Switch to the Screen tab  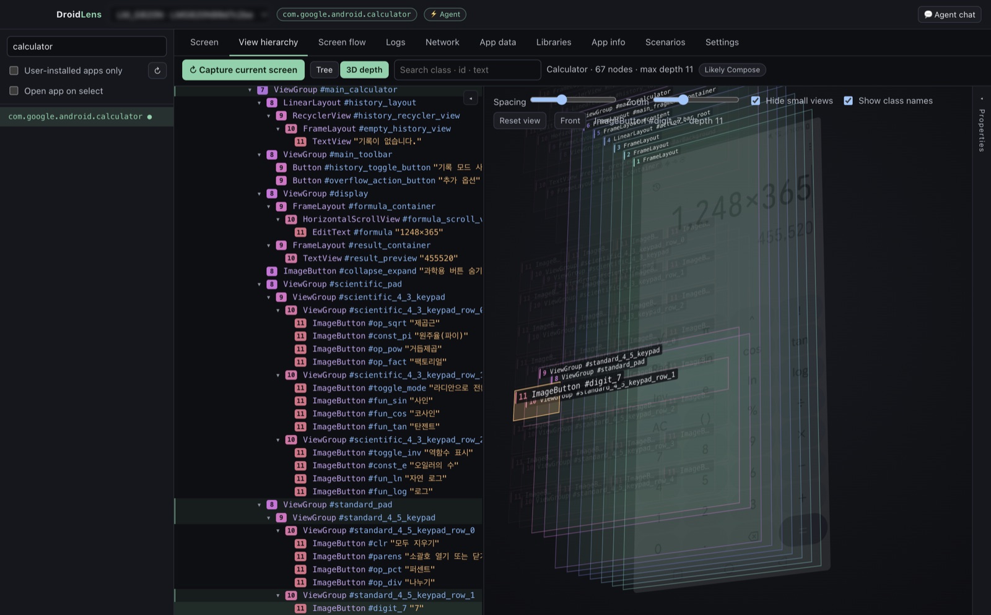[x=204, y=42]
